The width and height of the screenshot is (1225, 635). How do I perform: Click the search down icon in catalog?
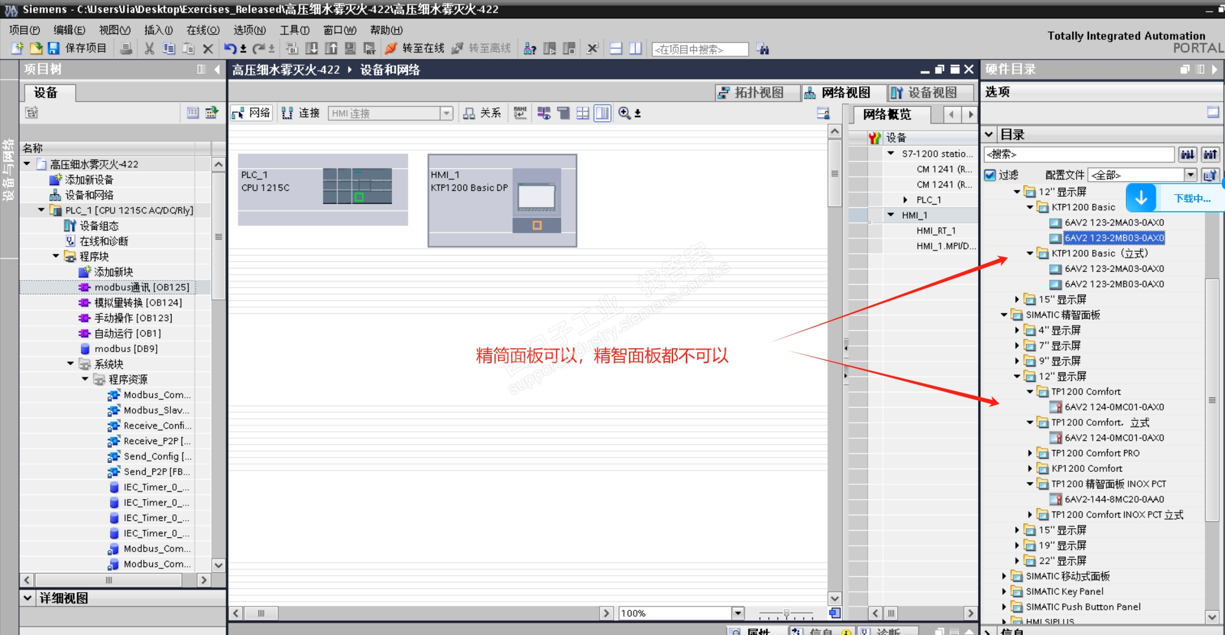(1187, 154)
